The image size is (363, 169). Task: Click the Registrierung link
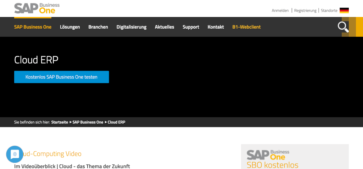pos(305,11)
